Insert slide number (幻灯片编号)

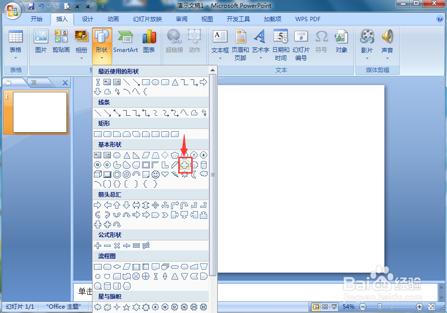point(301,45)
